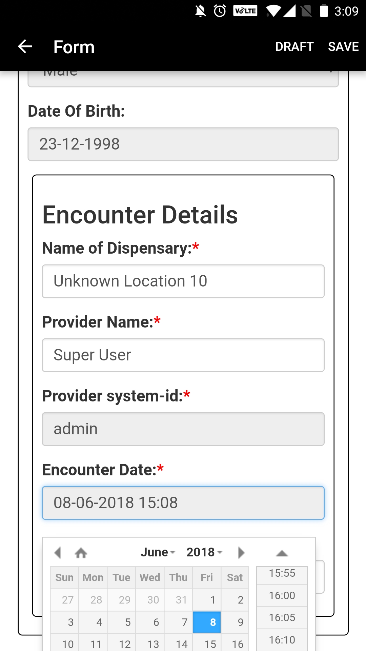This screenshot has height=651, width=366.
Task: Choose highlighted date 8 in the calendar
Action: pos(207,622)
